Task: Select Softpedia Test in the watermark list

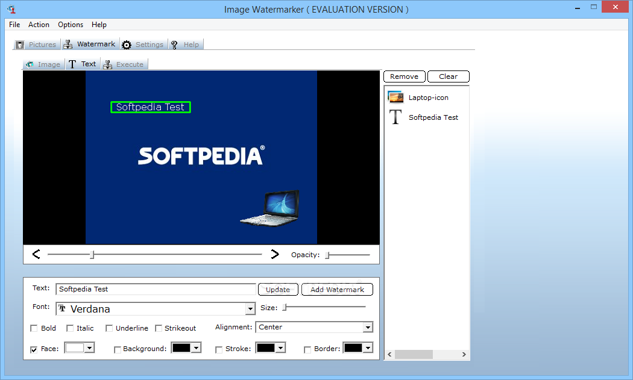Action: [x=433, y=117]
